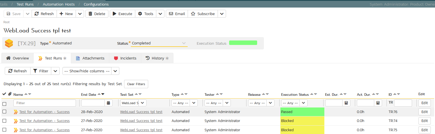Toggle the select-all checkbox in filter row

(4, 104)
